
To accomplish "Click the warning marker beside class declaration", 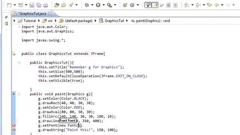I will point(14,54).
